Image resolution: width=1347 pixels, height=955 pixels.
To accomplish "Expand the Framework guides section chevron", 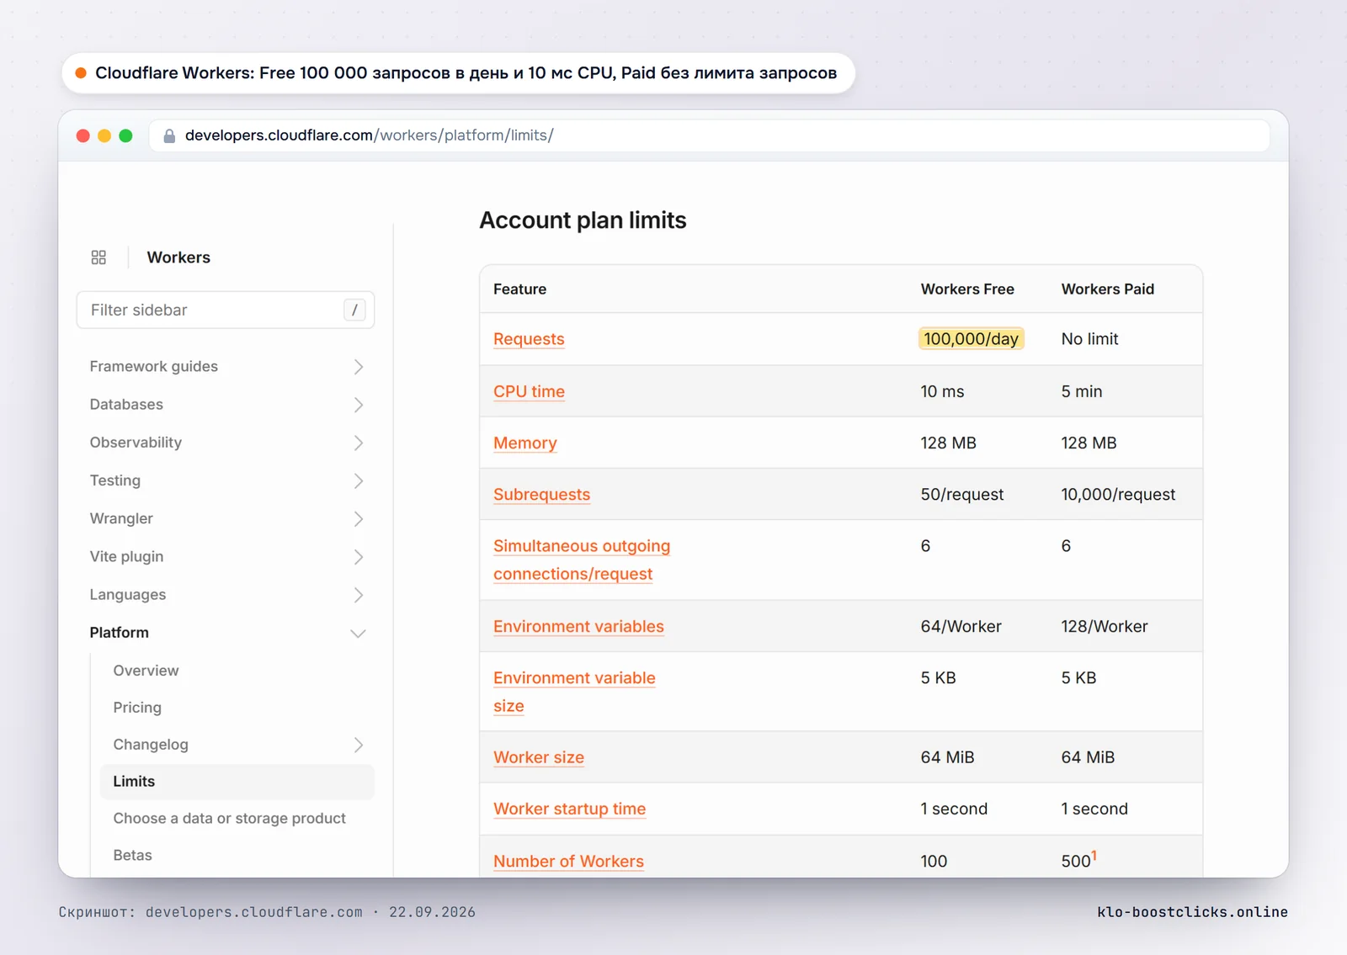I will 359,367.
